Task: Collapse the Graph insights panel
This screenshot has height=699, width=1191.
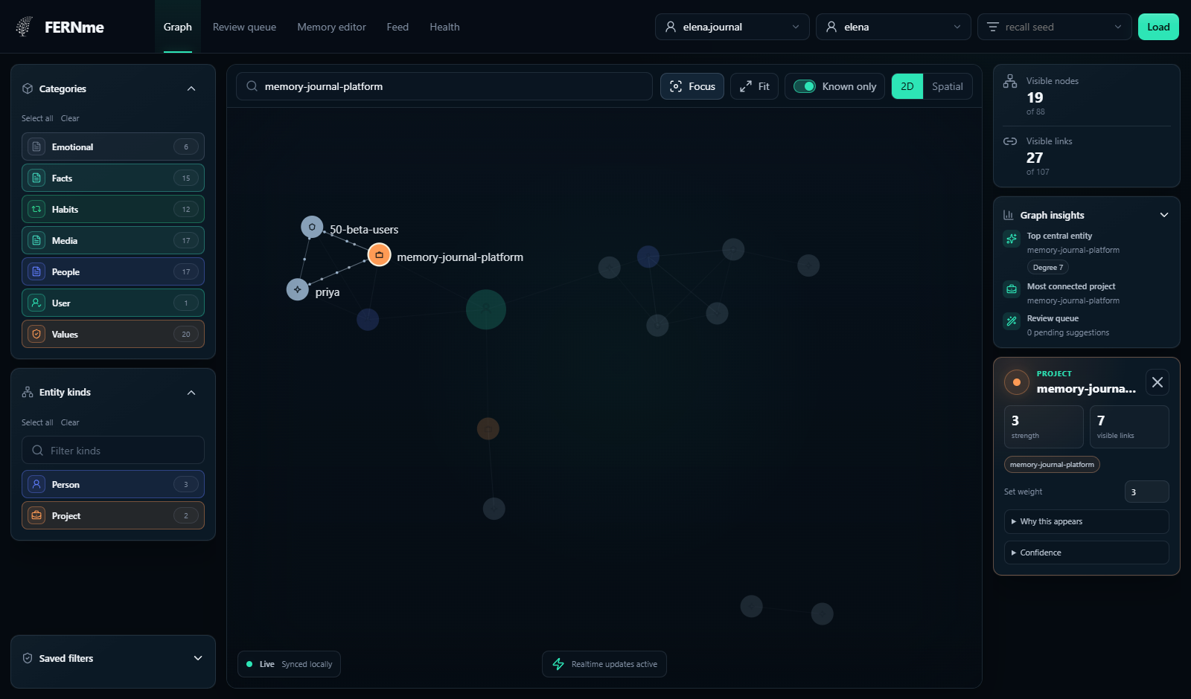Action: pyautogui.click(x=1164, y=215)
